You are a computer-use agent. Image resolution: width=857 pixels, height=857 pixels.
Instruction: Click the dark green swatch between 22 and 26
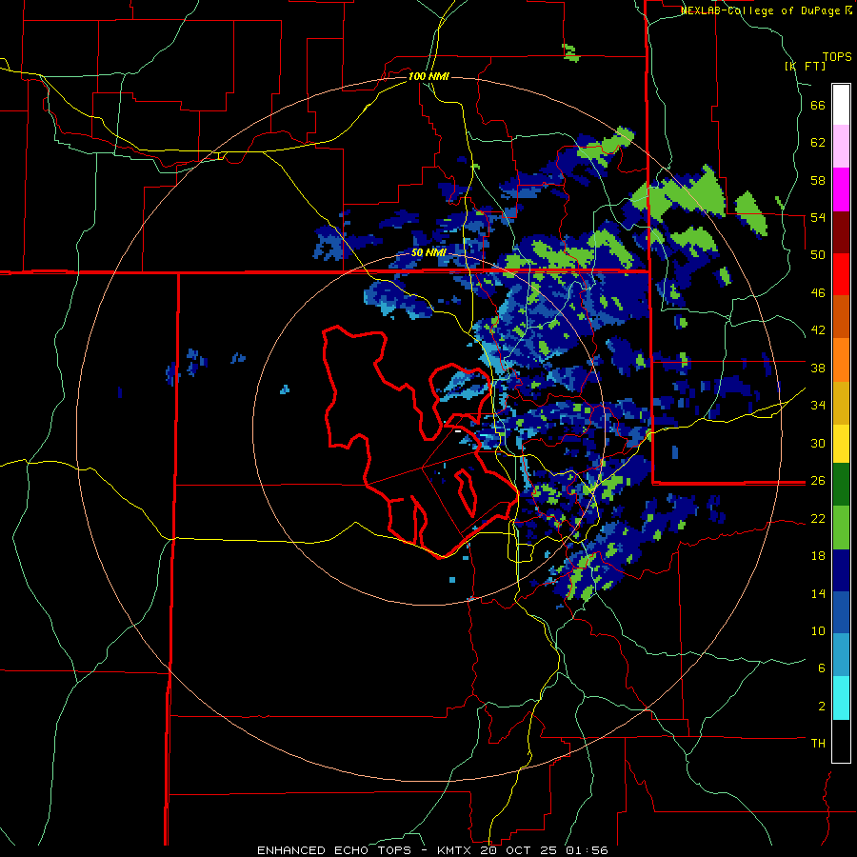pos(841,485)
